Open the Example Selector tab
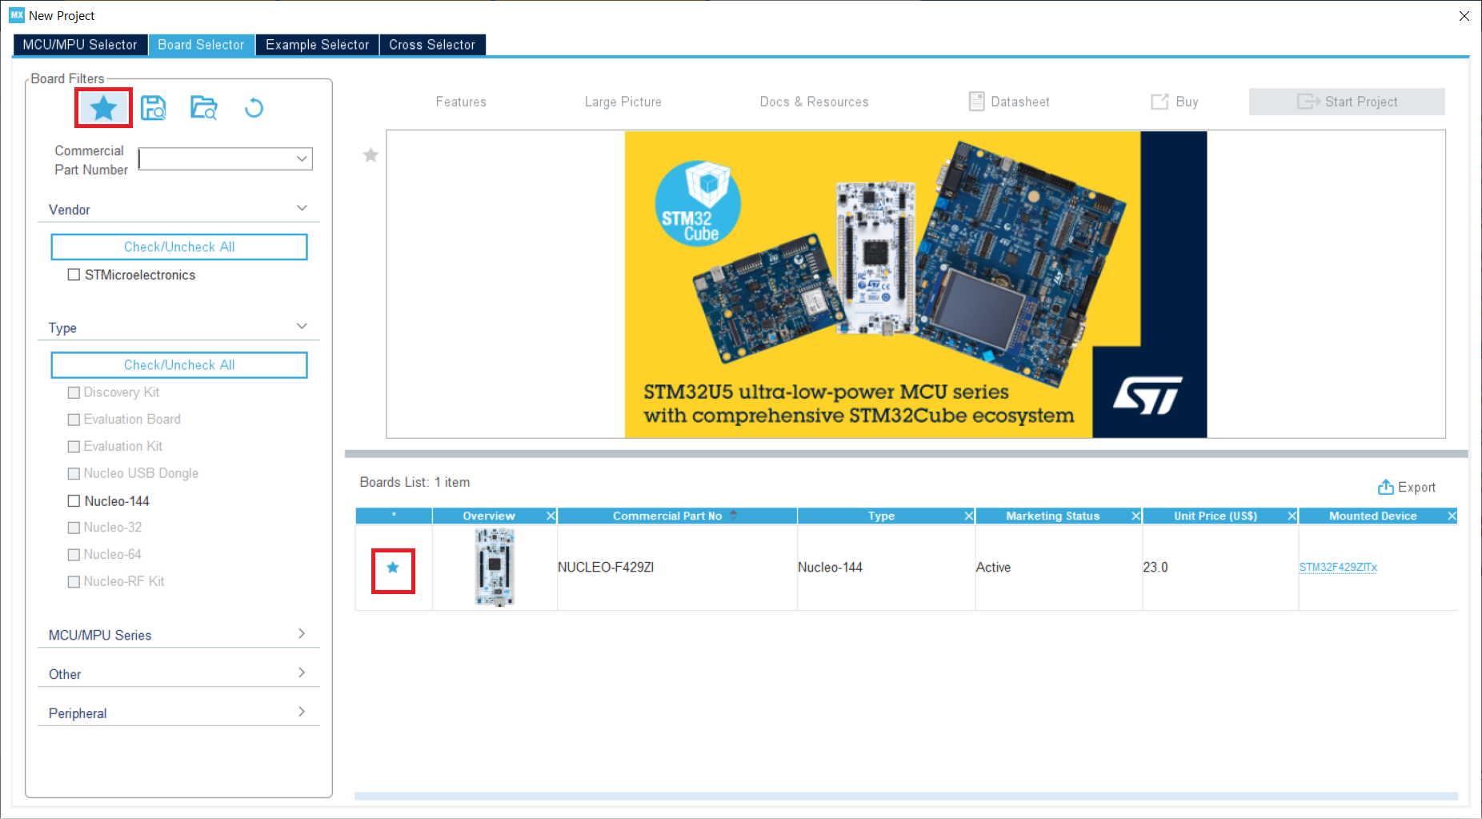Image resolution: width=1482 pixels, height=819 pixels. click(317, 45)
